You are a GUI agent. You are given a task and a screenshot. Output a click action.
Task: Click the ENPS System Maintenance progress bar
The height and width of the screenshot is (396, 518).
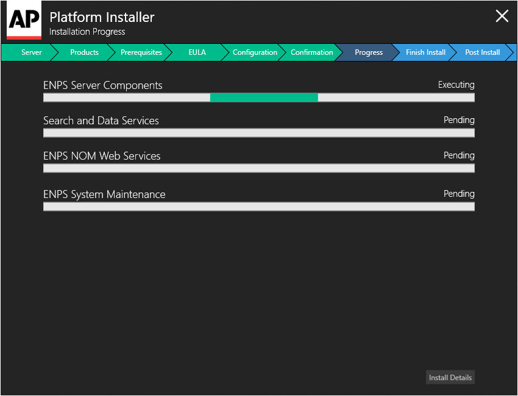259,207
